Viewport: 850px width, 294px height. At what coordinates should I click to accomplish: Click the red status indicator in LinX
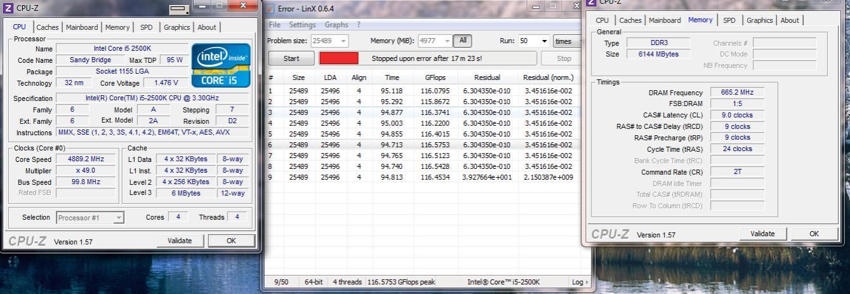click(339, 58)
